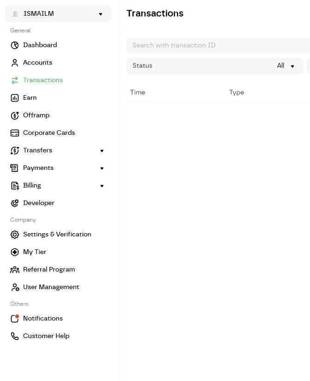The height and width of the screenshot is (381, 310).
Task: Expand the Billing submenu arrow
Action: click(102, 186)
